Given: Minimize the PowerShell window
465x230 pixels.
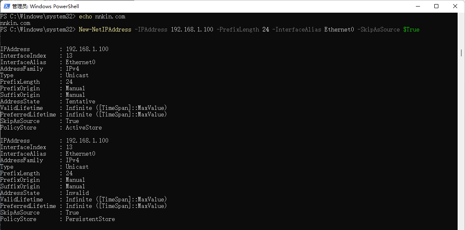Looking at the screenshot, I should tap(418, 6).
